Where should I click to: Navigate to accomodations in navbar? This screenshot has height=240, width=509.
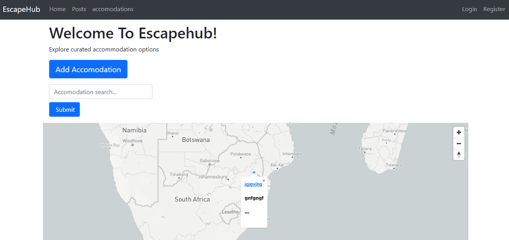[113, 9]
